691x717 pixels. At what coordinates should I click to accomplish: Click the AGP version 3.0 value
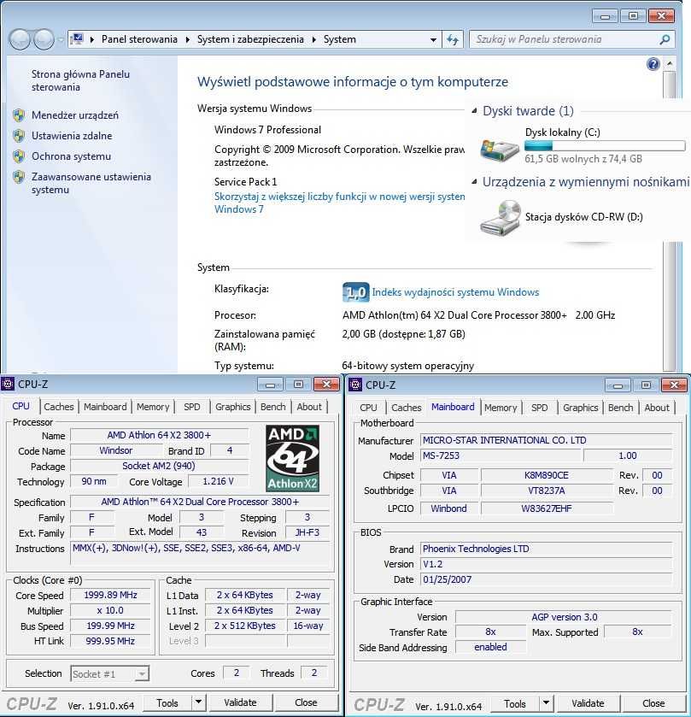coord(564,617)
